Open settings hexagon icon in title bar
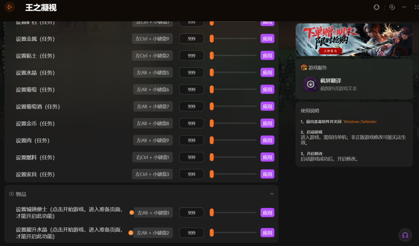The height and width of the screenshot is (246, 419). (x=392, y=7)
